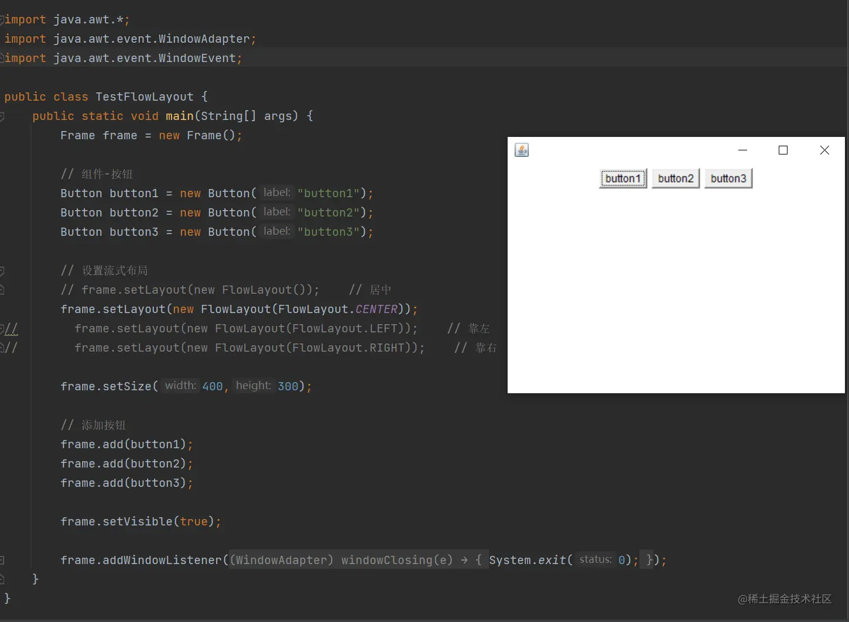Click the "button1" string literal

pyautogui.click(x=328, y=193)
